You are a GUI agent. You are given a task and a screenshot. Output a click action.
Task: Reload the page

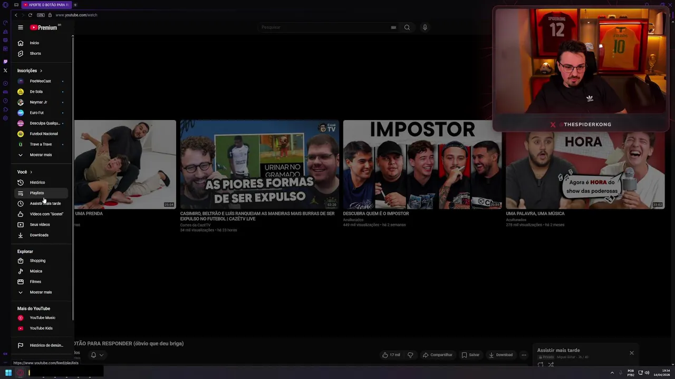(30, 15)
